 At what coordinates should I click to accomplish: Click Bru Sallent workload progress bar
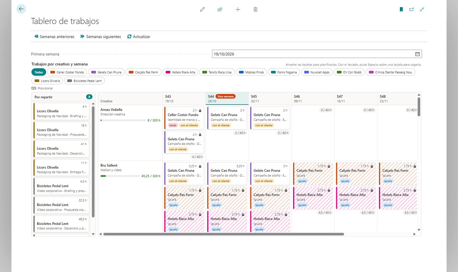(119, 176)
